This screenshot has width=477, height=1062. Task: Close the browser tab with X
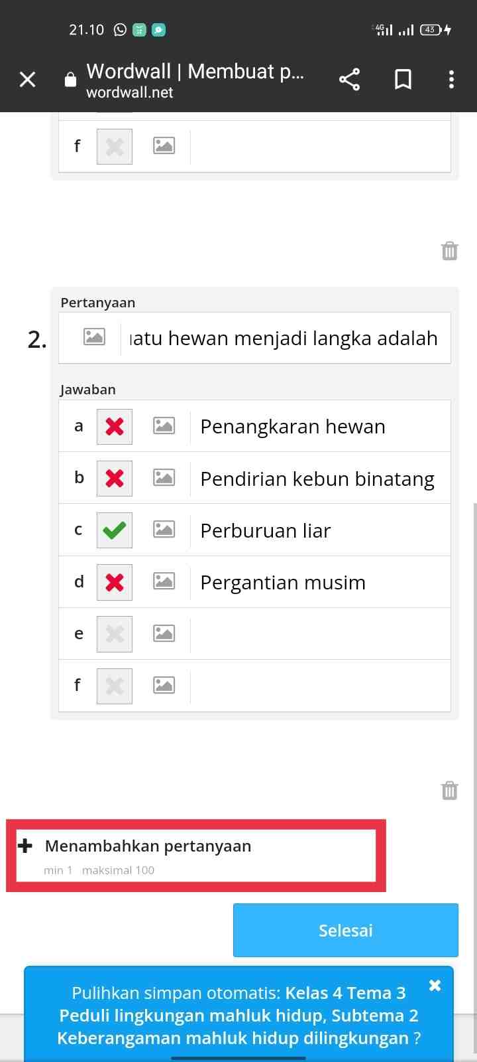click(27, 80)
